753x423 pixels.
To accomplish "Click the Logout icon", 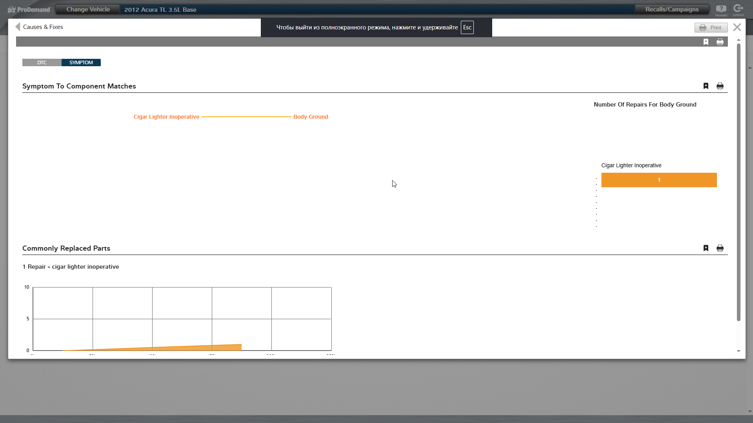I will click(738, 9).
